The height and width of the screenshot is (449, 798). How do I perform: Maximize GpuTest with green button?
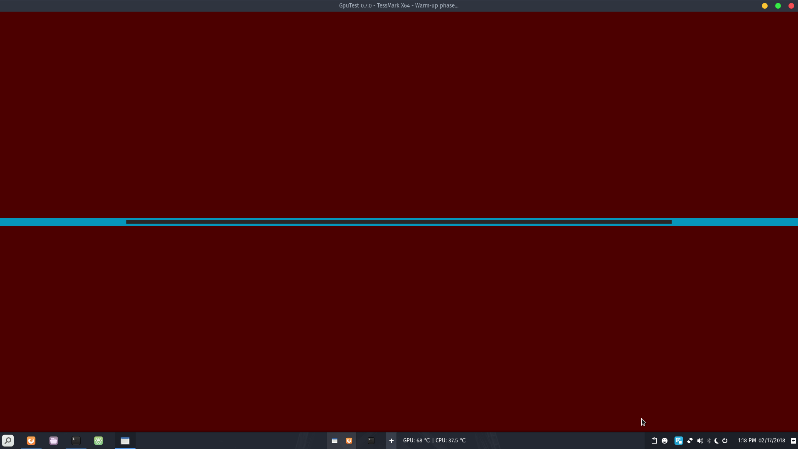pyautogui.click(x=778, y=6)
